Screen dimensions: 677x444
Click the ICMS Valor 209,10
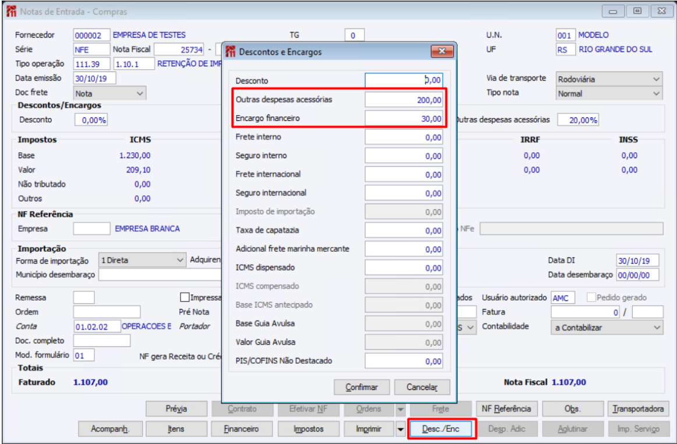coord(138,170)
